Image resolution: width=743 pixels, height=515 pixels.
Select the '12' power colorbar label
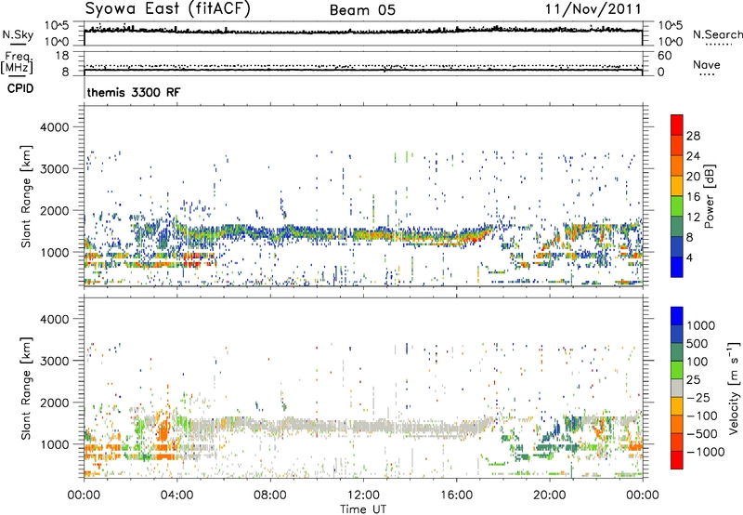pyautogui.click(x=693, y=218)
